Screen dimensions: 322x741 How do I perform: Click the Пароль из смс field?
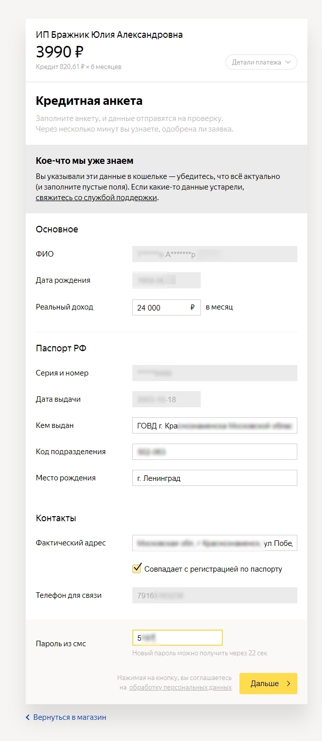177,638
